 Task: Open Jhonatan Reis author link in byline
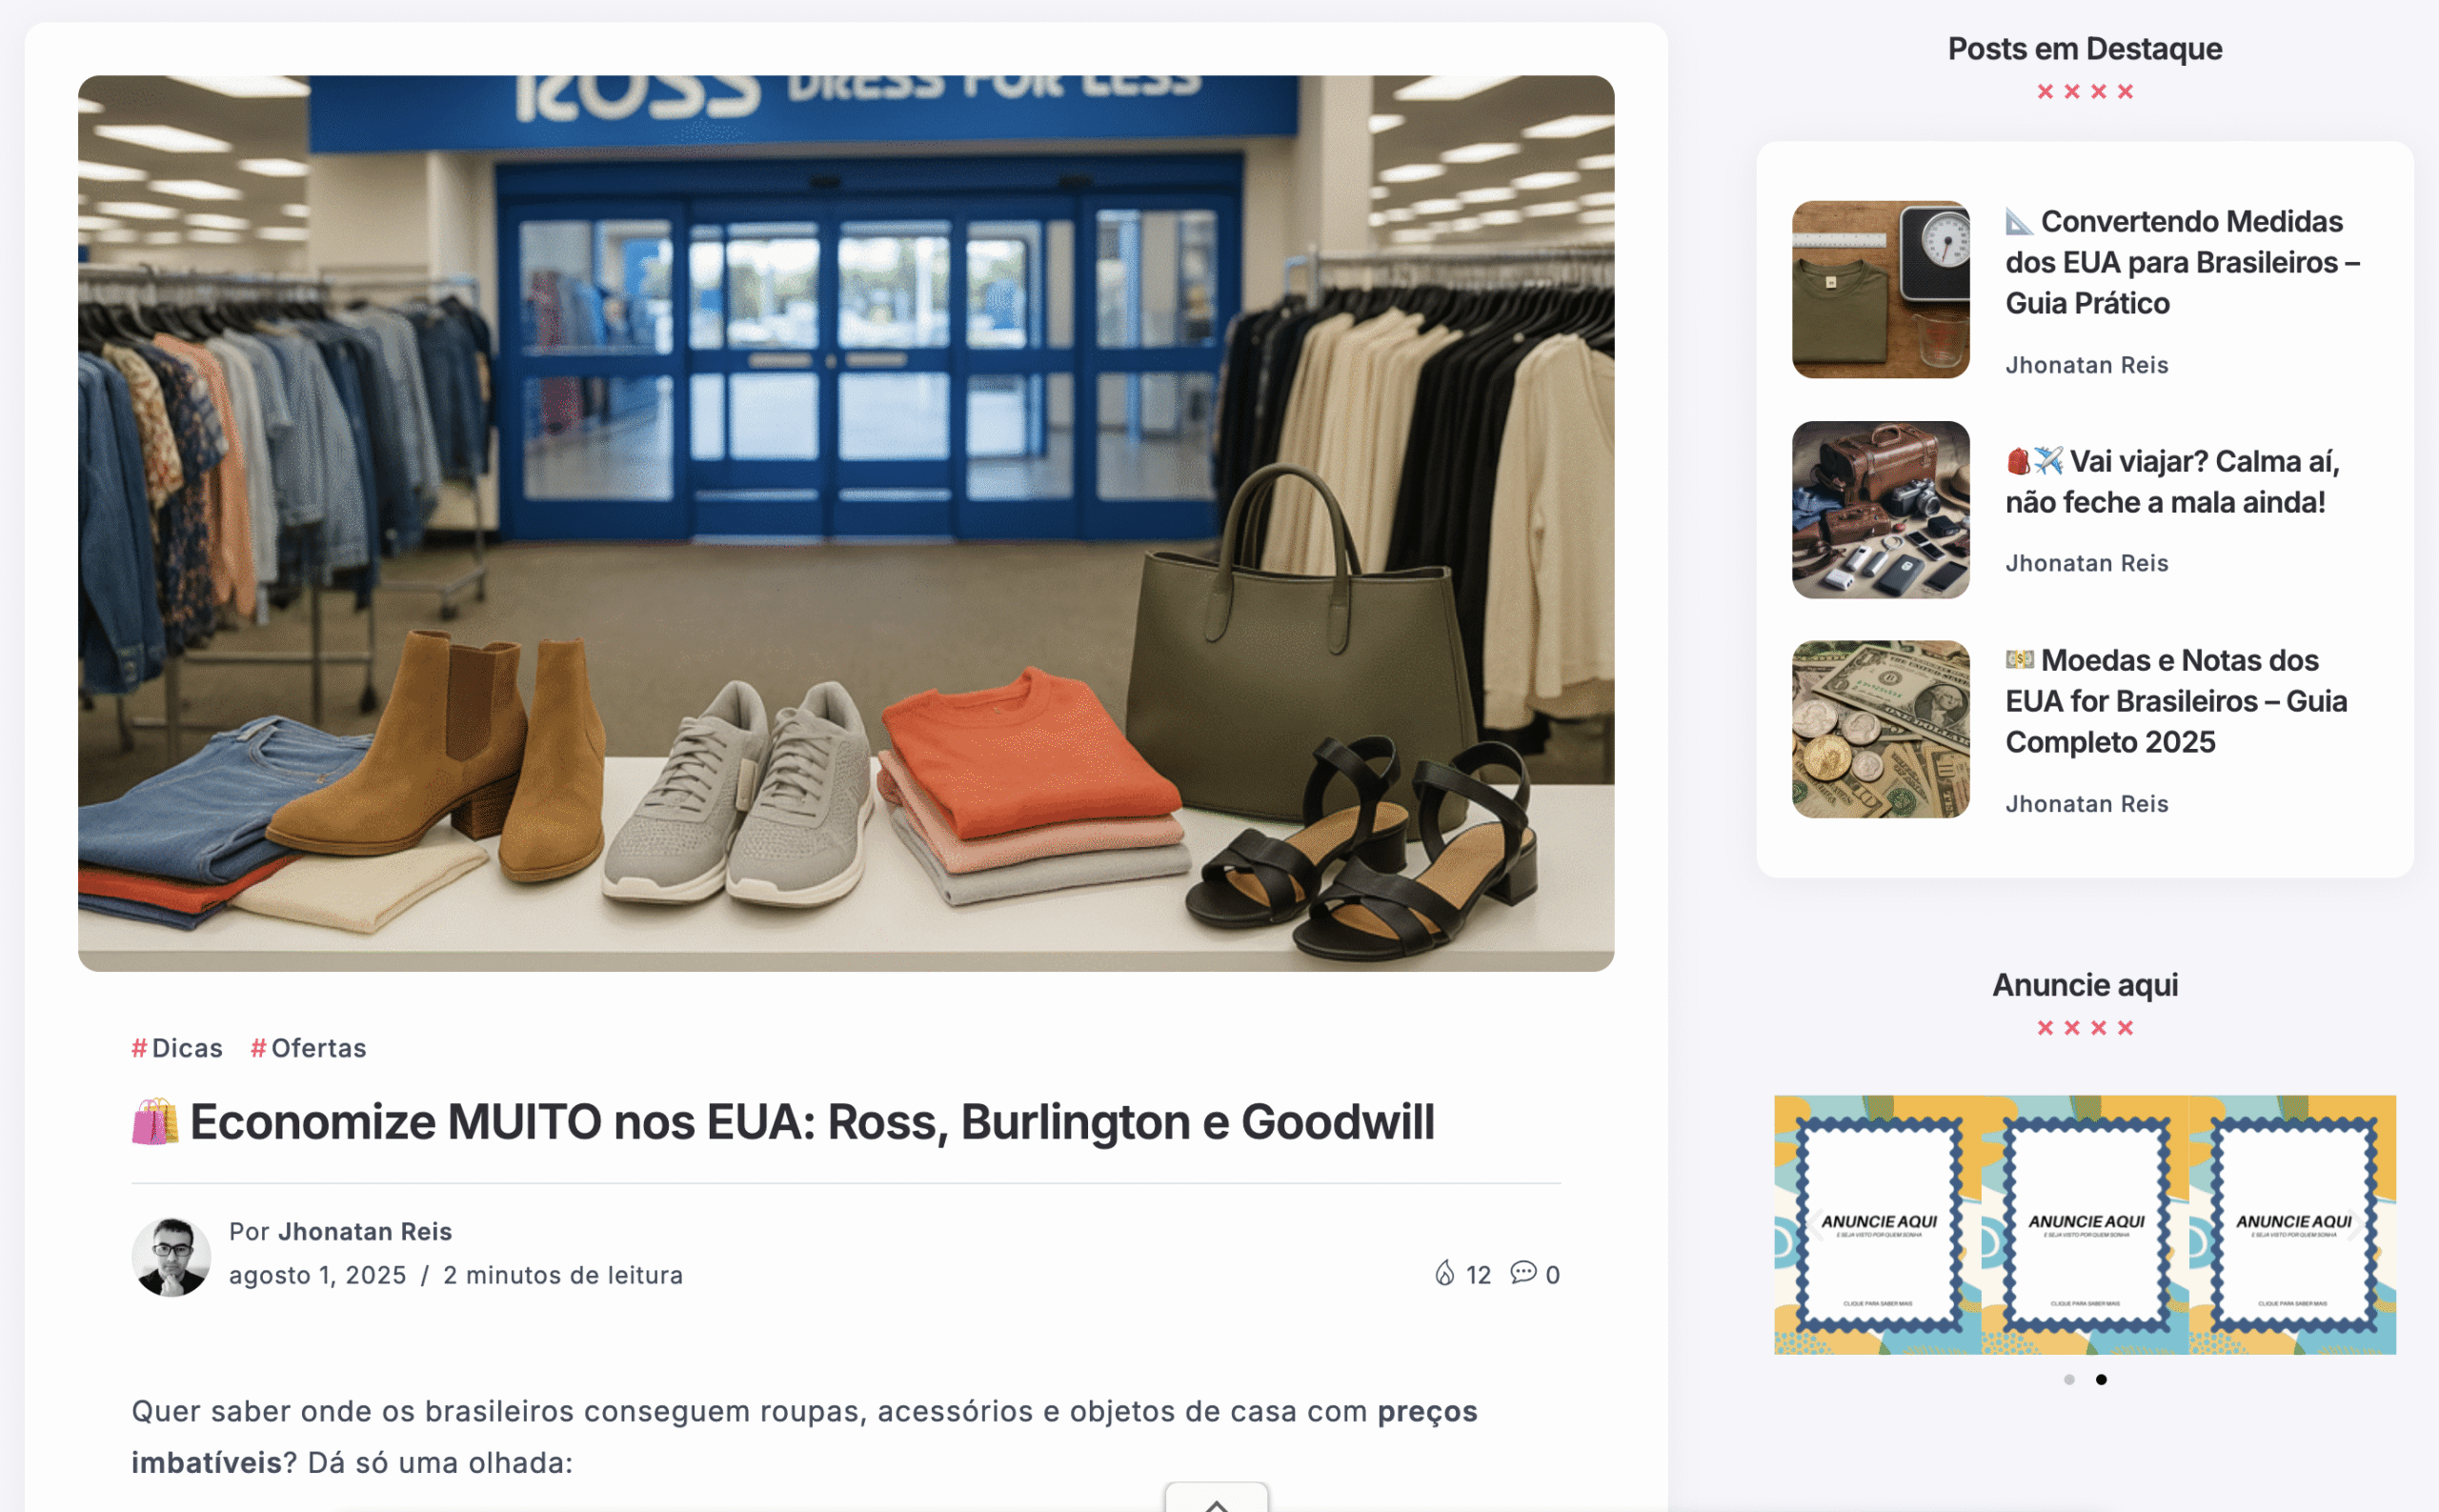[x=365, y=1231]
